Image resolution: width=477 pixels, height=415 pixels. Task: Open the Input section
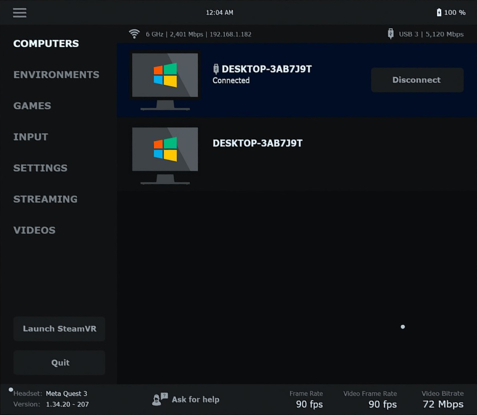pyautogui.click(x=31, y=137)
